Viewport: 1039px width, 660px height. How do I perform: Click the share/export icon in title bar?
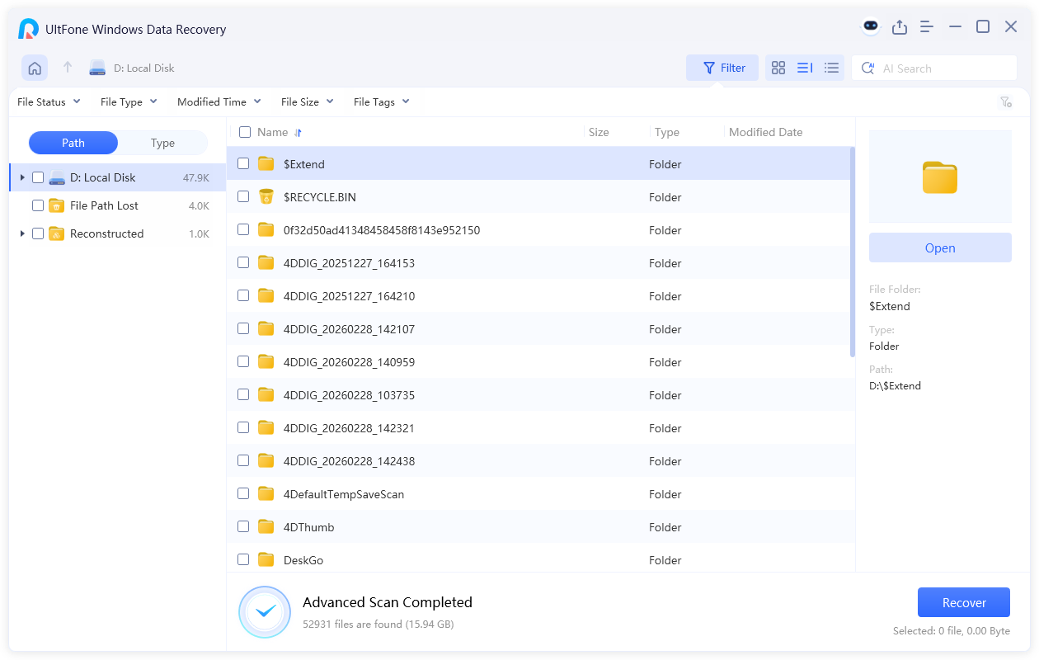(900, 27)
